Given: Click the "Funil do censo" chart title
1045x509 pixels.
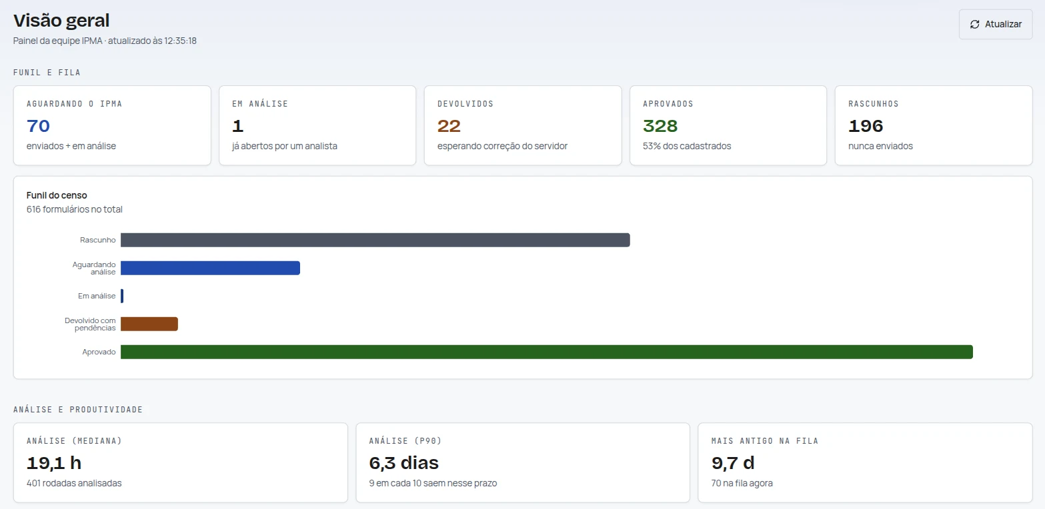Looking at the screenshot, I should [57, 195].
